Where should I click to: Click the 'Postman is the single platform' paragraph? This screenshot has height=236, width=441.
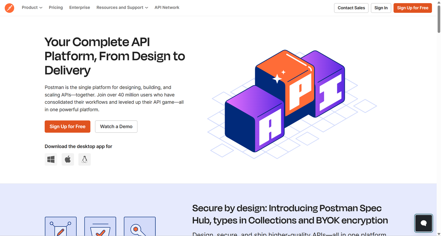point(114,99)
